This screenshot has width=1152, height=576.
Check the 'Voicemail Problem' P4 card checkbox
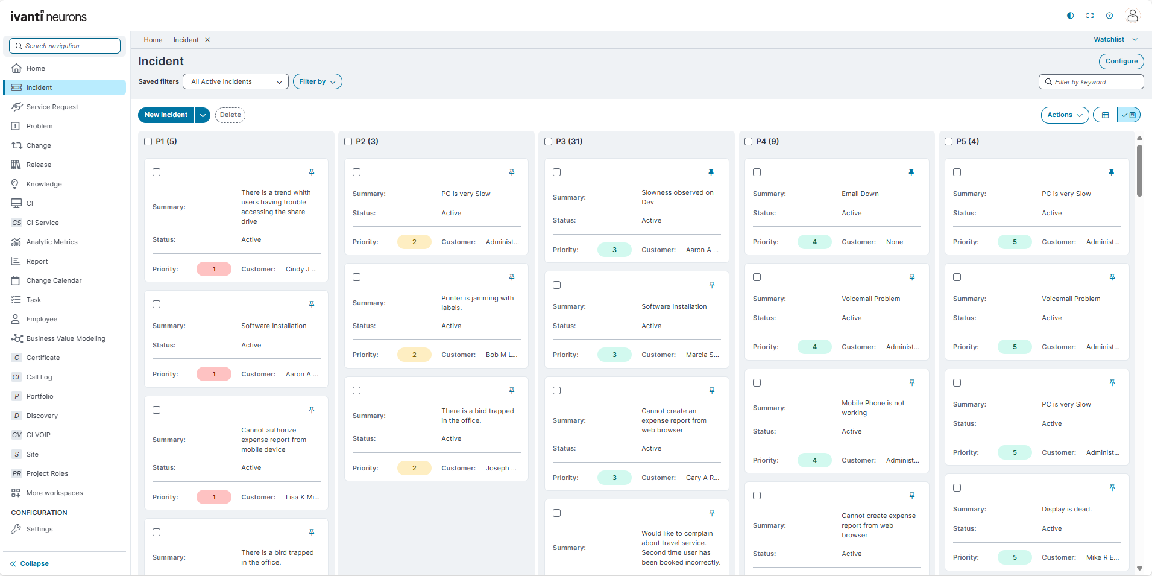[x=757, y=277]
